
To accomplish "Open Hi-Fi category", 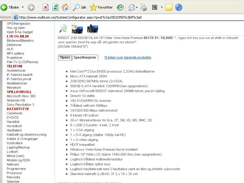I will point(10,49).
